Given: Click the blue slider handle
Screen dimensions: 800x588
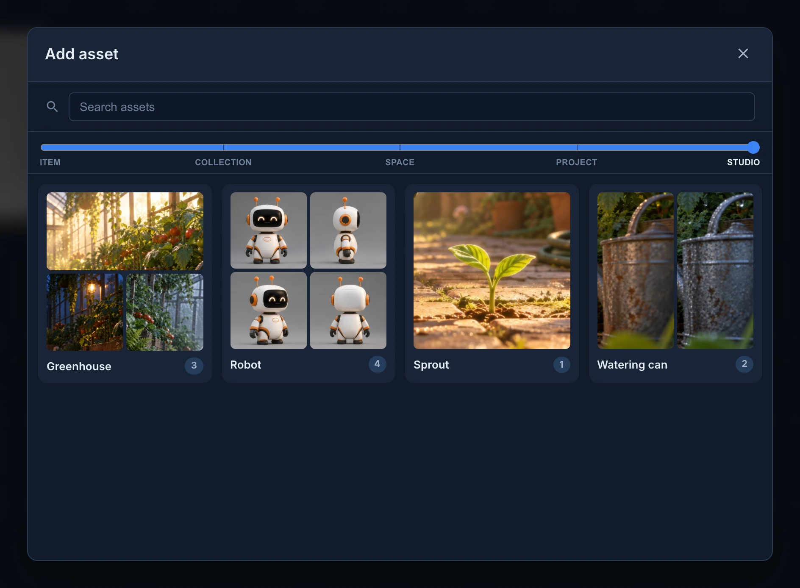Looking at the screenshot, I should pos(753,147).
